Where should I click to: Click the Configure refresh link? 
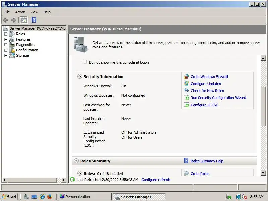click(x=156, y=180)
